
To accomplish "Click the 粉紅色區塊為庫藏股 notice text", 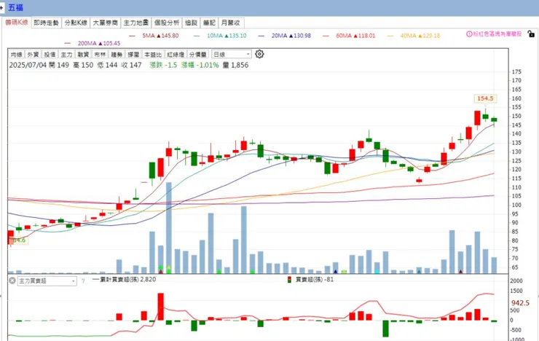I will pyautogui.click(x=497, y=34).
